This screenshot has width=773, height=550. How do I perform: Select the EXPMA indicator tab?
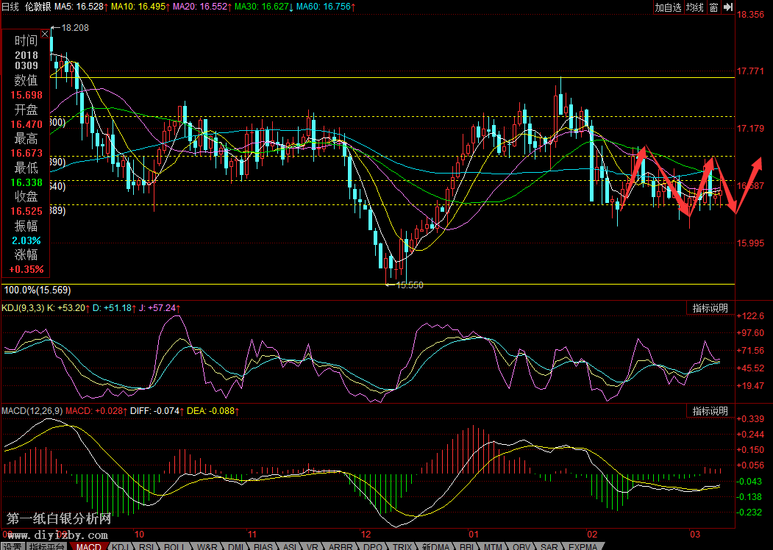[x=583, y=546]
